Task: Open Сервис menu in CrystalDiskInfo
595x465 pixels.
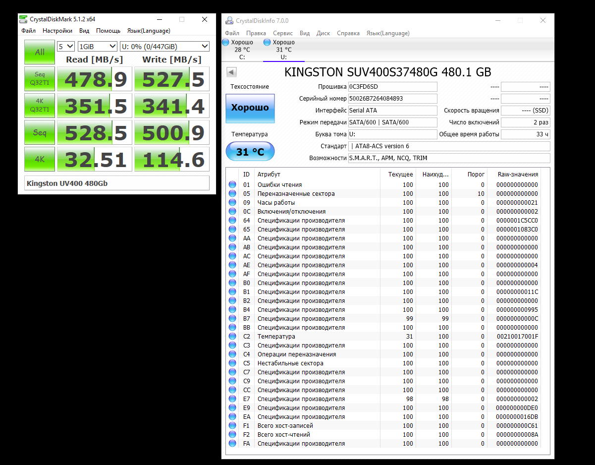Action: click(283, 33)
